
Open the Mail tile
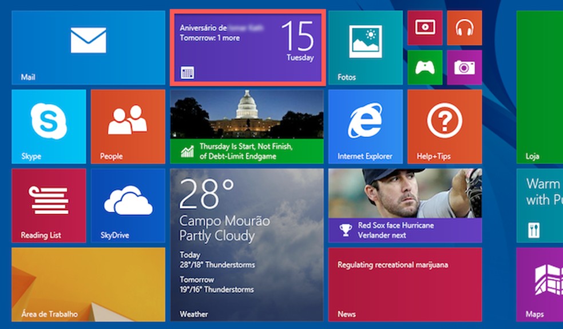88,47
